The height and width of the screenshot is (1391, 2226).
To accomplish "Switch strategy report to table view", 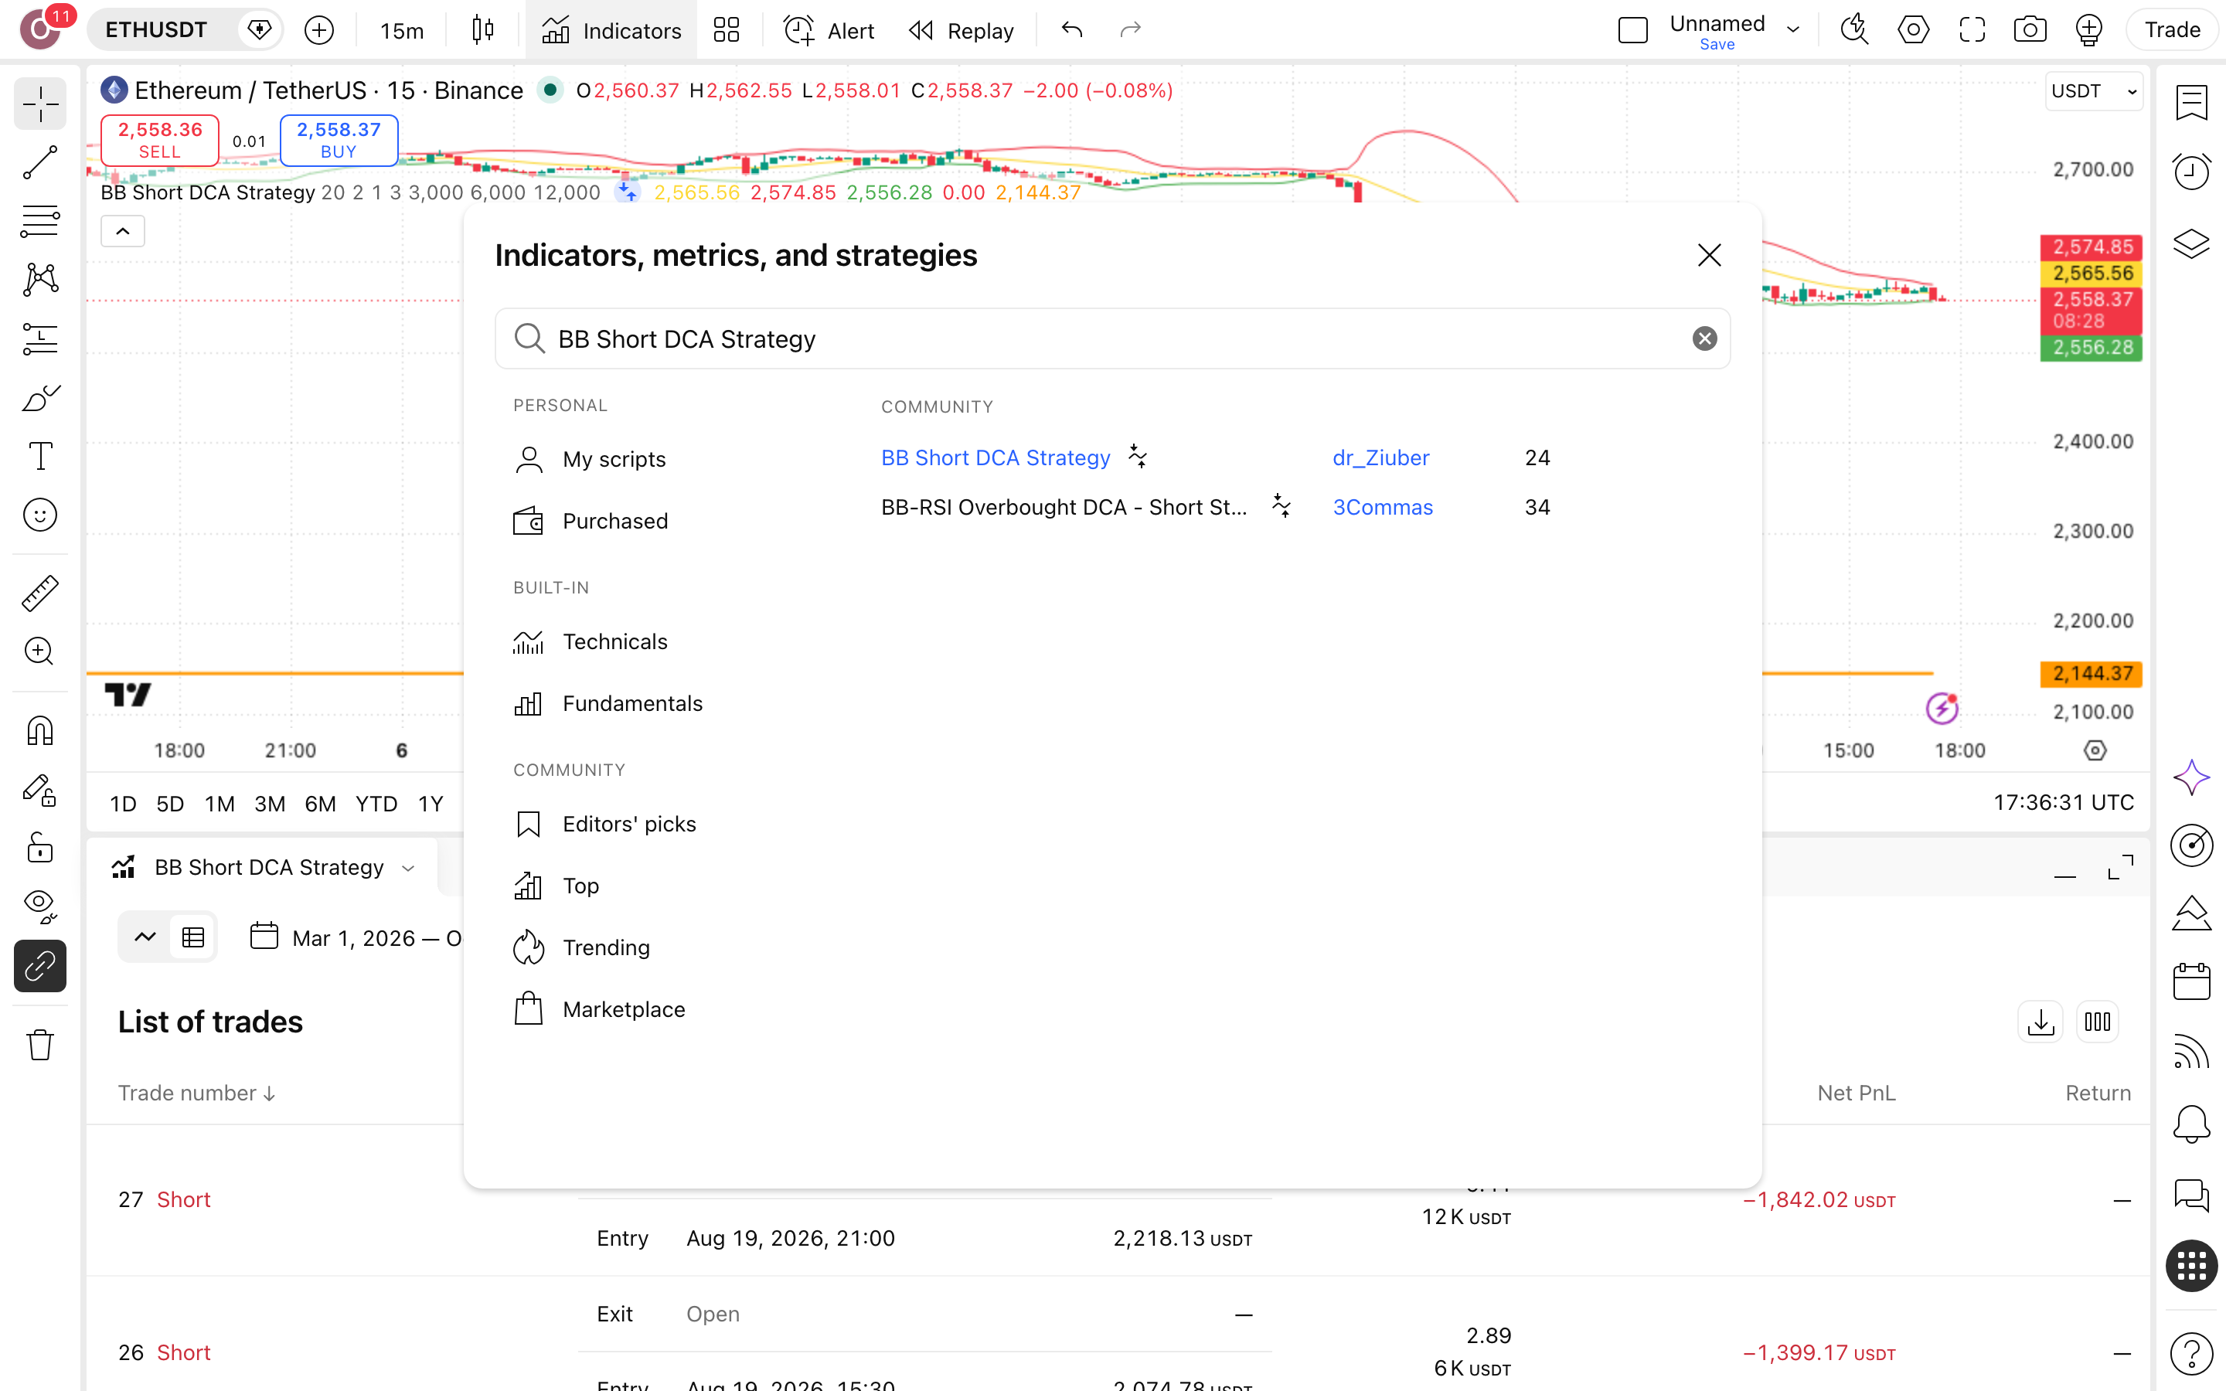I will (193, 937).
